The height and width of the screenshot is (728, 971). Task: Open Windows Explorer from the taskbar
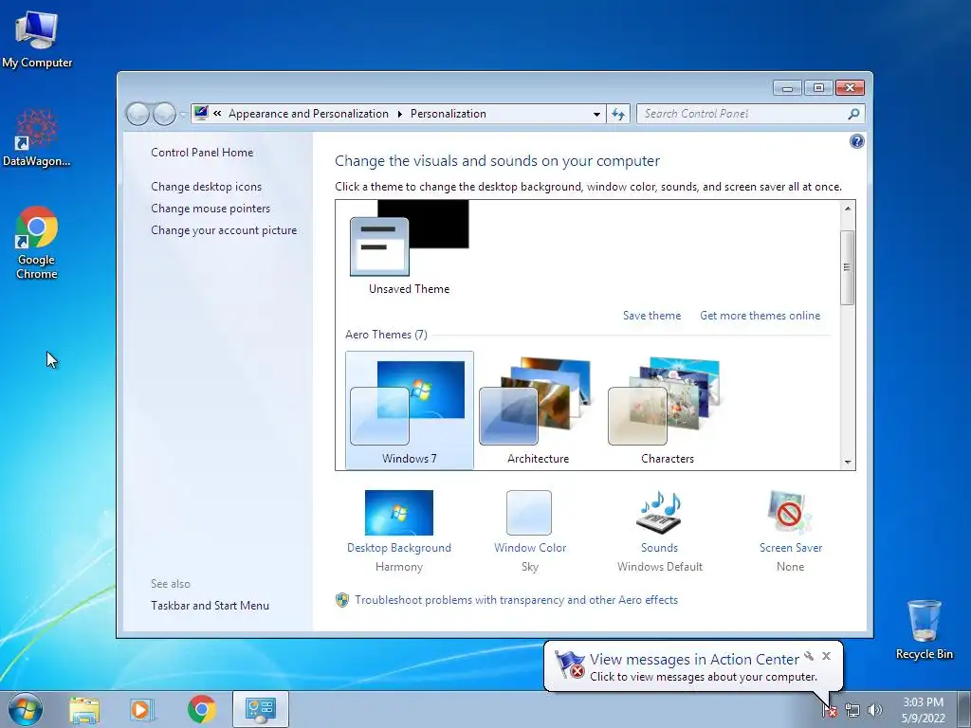pos(84,709)
